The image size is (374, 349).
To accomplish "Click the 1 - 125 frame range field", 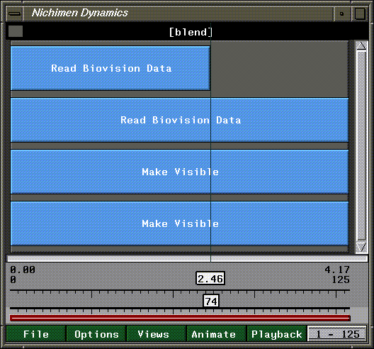I will coord(337,334).
